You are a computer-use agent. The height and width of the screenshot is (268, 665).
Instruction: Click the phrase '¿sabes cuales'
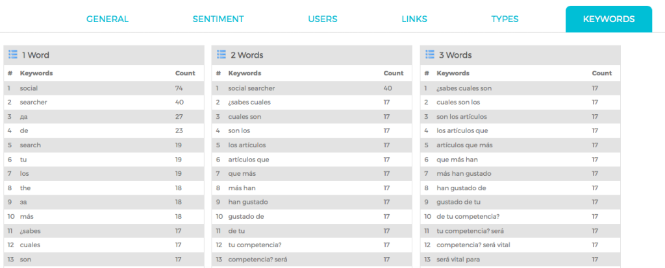click(249, 102)
